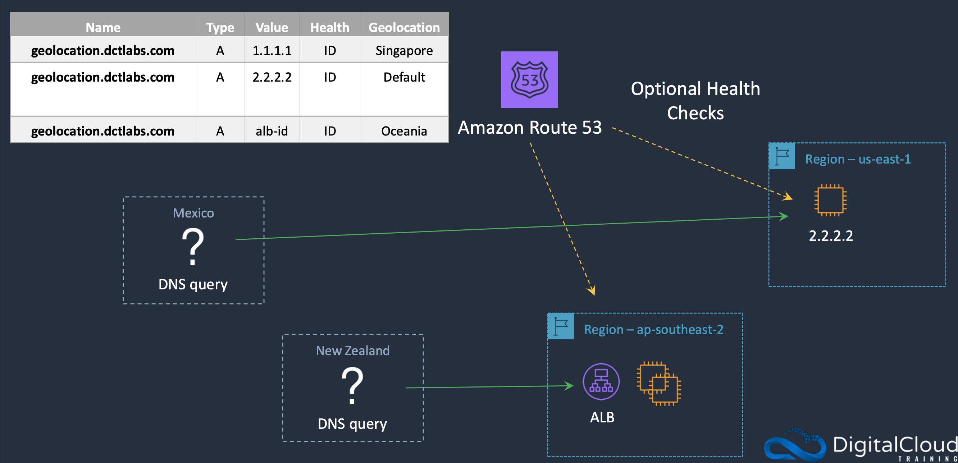Click the Geolocation column header

tap(404, 28)
